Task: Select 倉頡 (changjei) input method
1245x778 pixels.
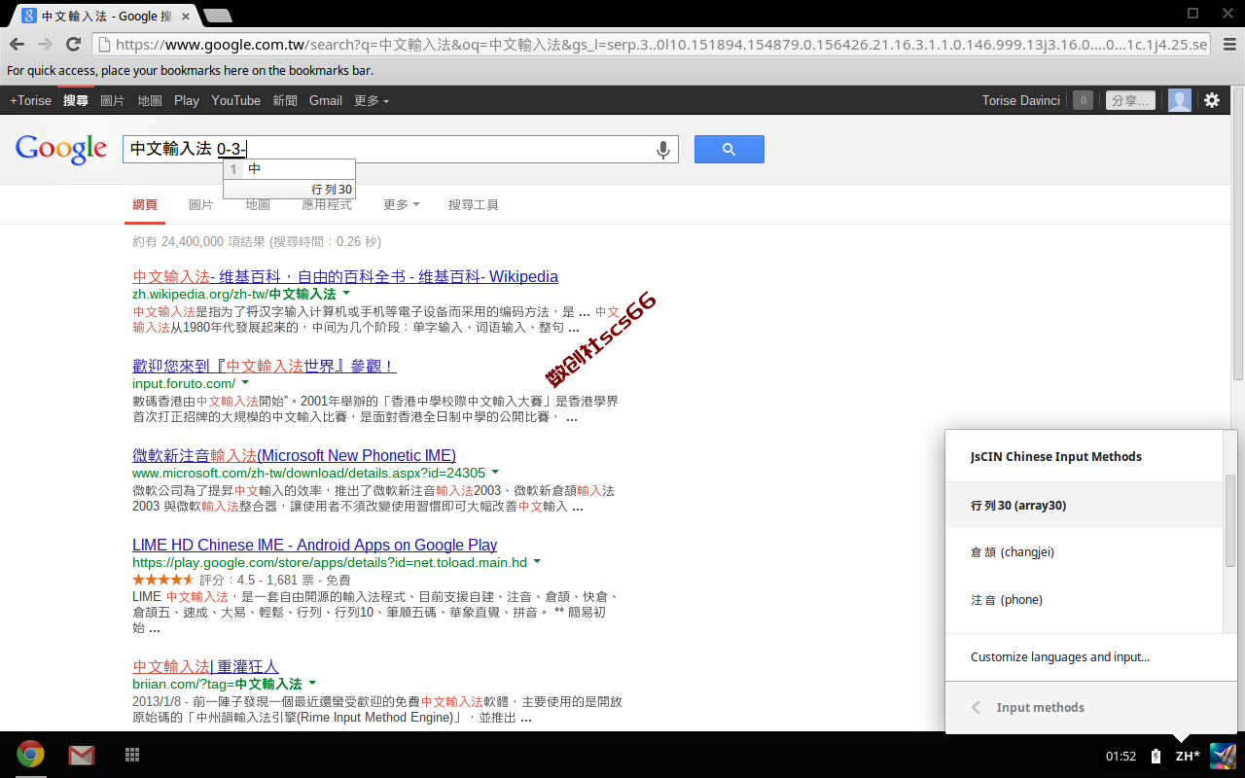Action: coord(1085,551)
